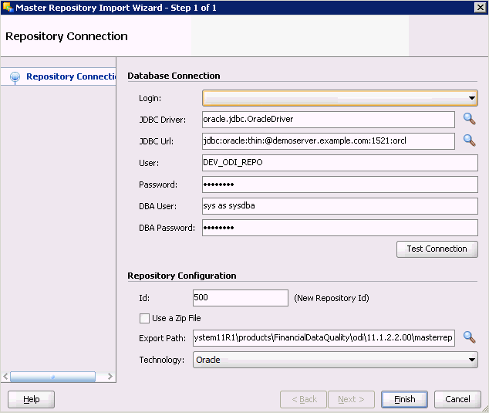Click the JDBC Url search magnifier icon
The height and width of the screenshot is (413, 489).
point(469,140)
